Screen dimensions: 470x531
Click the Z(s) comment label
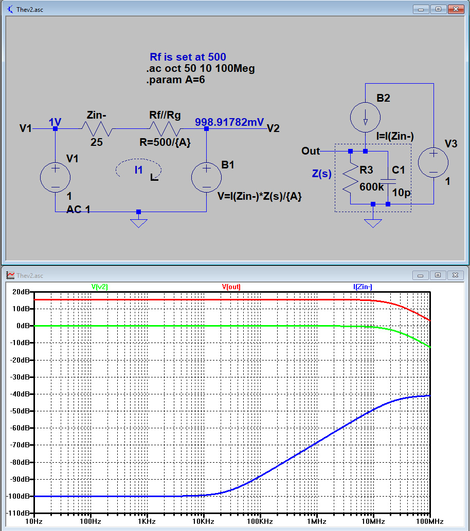322,174
